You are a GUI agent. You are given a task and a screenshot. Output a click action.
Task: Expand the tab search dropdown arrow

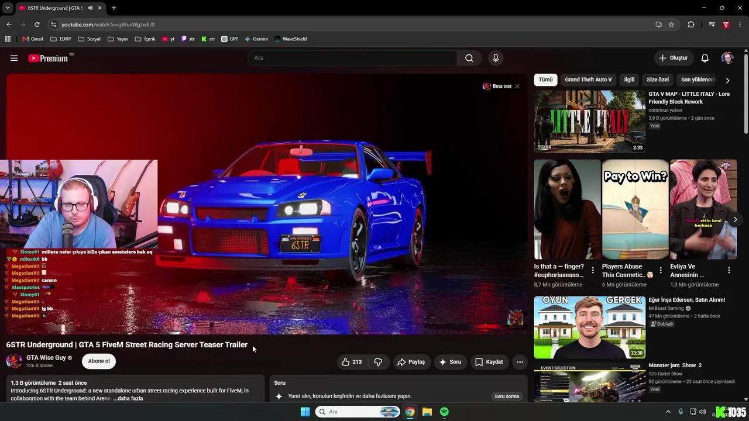point(8,8)
